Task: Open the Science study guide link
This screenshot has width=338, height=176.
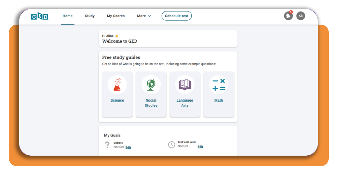Action: [x=117, y=100]
